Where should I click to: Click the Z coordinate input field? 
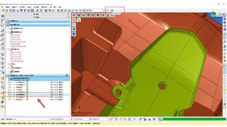click(x=99, y=119)
